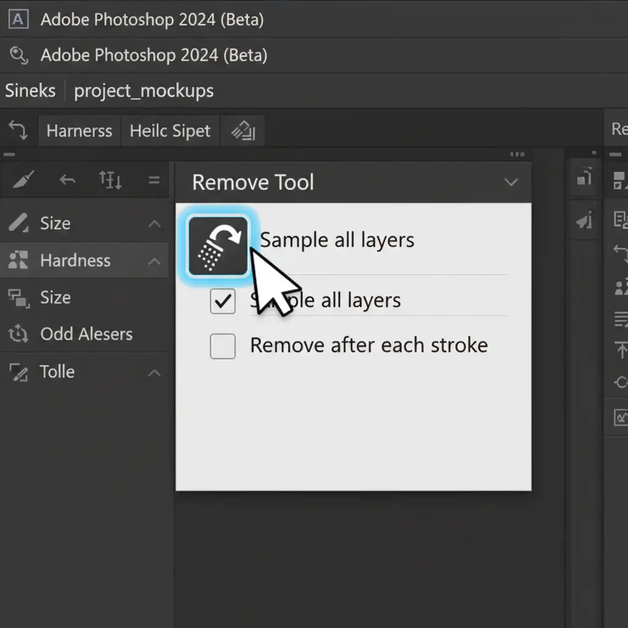Switch to the Heilc Sipet tab
The image size is (628, 628).
[x=170, y=131]
